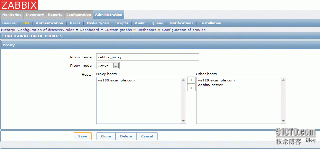Move host to Other hosts with » button

pos(191,88)
